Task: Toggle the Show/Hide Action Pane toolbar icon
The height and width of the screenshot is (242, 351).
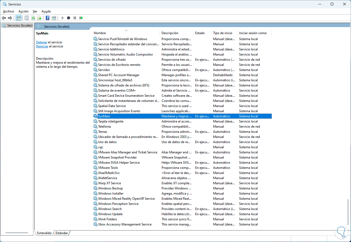Action: coord(54,18)
